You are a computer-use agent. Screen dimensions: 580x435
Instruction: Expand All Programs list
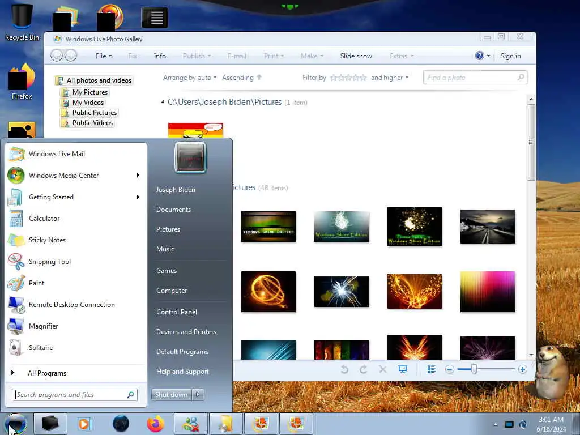(x=47, y=373)
